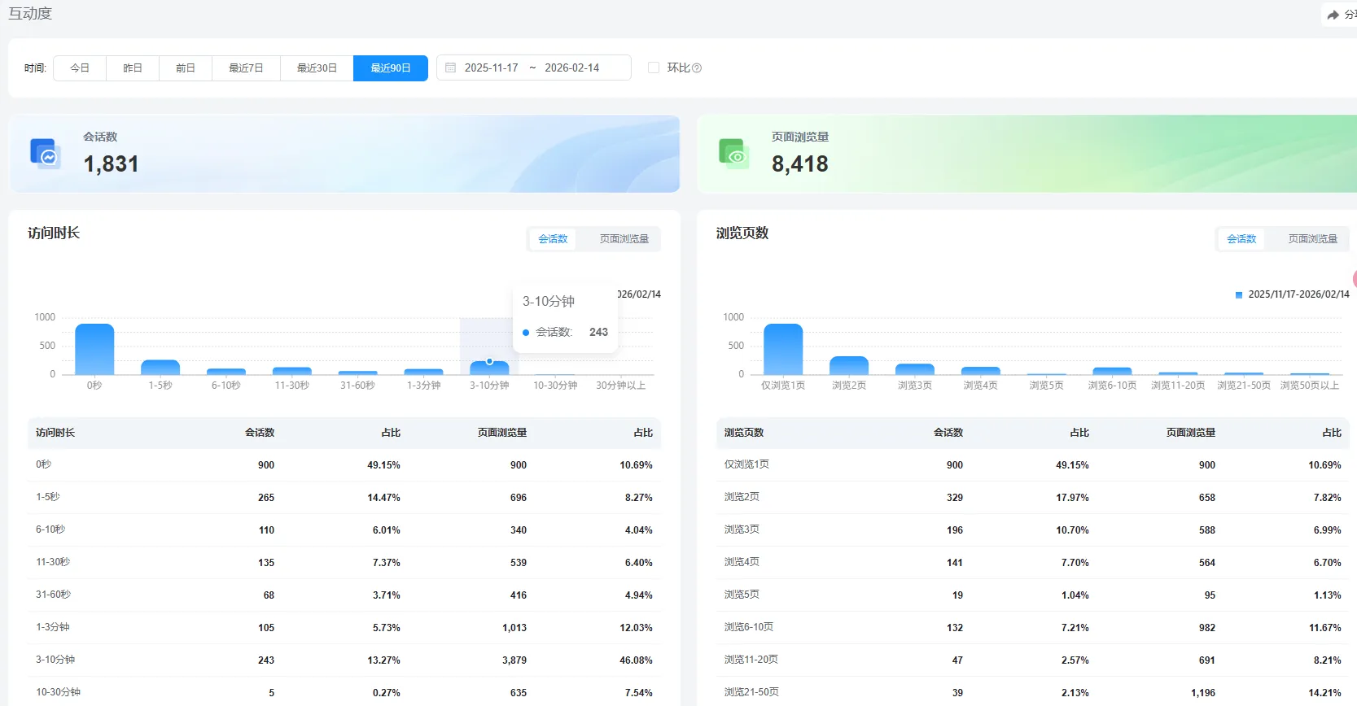The width and height of the screenshot is (1357, 706).
Task: Click the green eye icon on 页面浏览量 card
Action: (733, 153)
